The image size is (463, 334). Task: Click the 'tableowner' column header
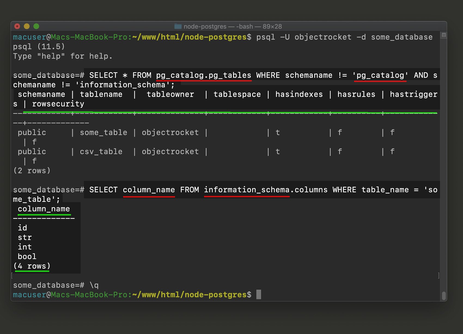[170, 95]
